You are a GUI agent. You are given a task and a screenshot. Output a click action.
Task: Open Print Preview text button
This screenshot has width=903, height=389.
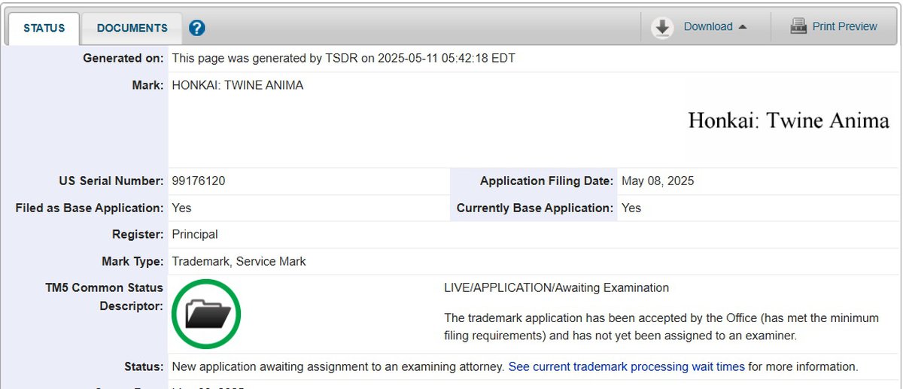(844, 27)
